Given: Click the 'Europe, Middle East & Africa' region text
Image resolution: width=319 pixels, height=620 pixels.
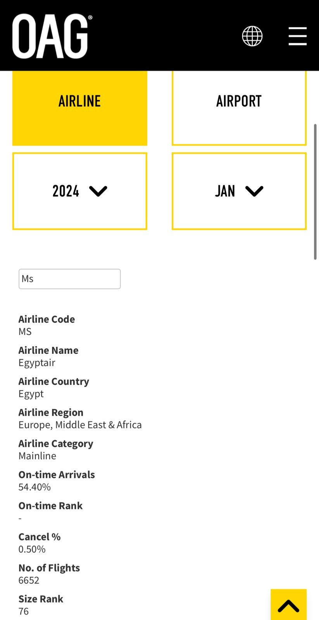Looking at the screenshot, I should point(80,425).
